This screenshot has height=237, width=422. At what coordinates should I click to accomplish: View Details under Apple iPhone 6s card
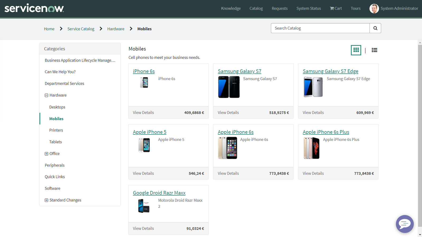(228, 174)
